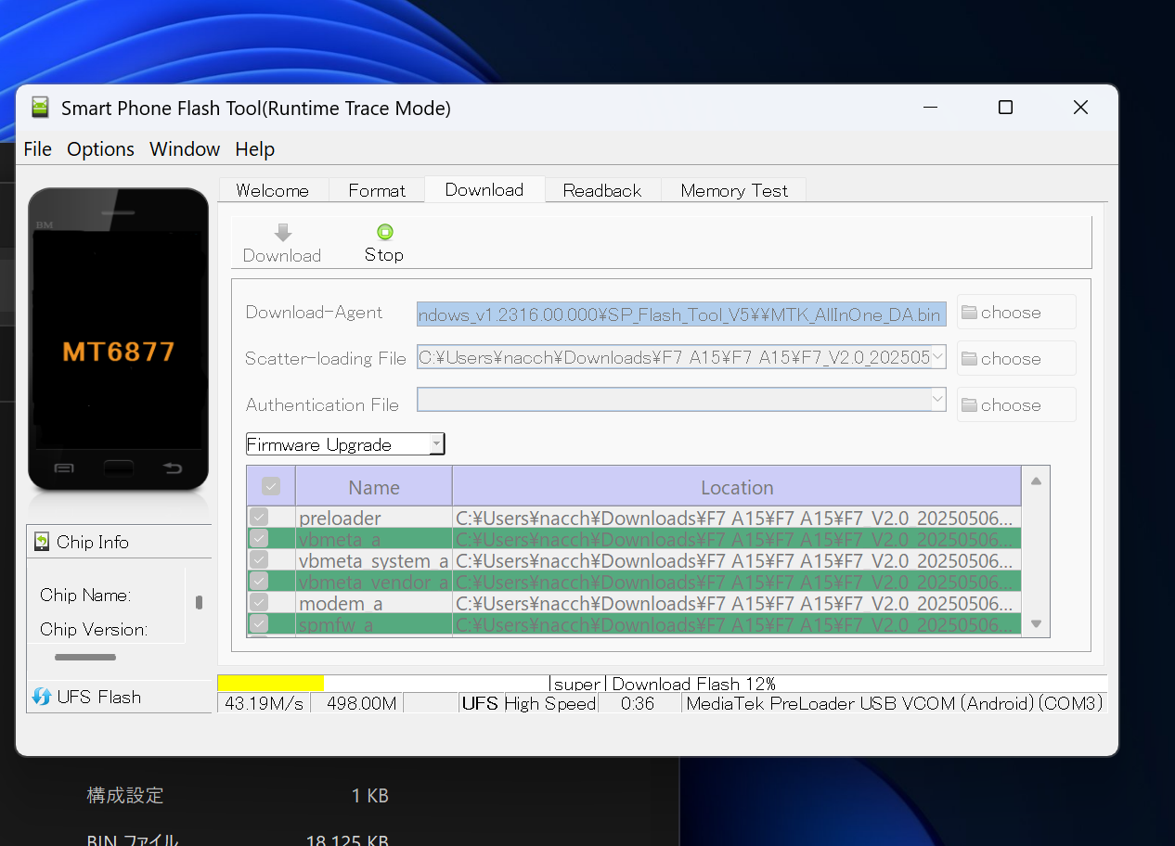Click the Chip Info panel icon
The image size is (1175, 846).
pyautogui.click(x=42, y=542)
